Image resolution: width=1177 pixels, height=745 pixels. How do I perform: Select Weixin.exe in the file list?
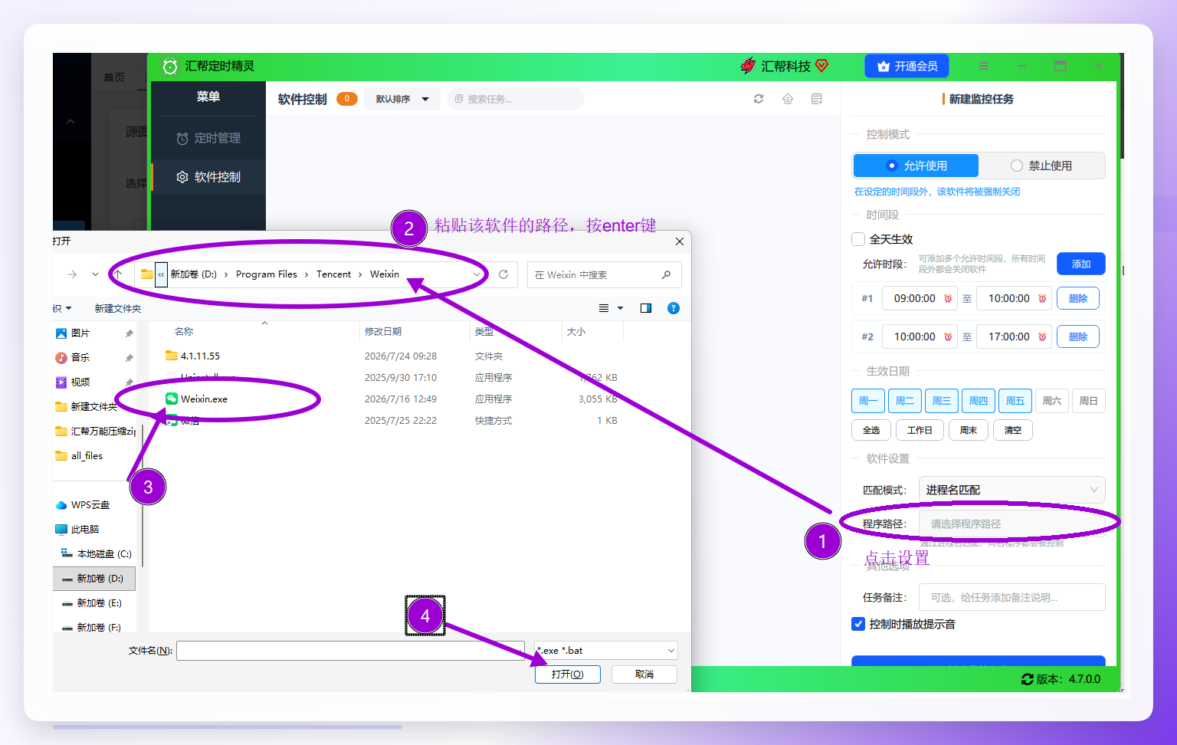point(204,399)
